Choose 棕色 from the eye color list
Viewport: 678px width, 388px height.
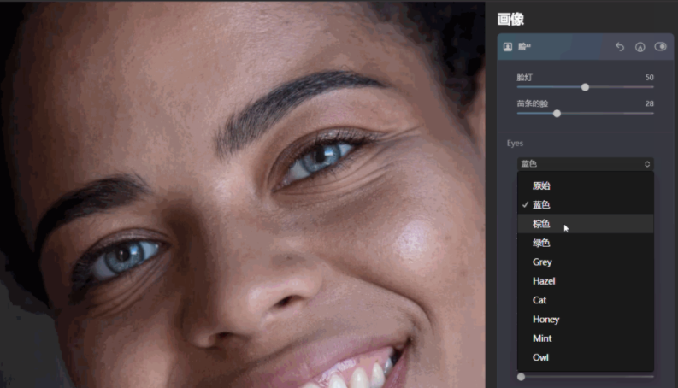pyautogui.click(x=541, y=224)
